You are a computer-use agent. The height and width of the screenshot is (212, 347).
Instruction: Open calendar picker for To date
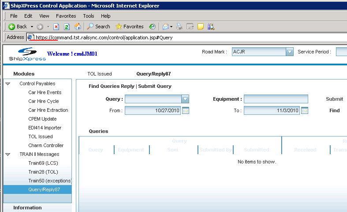pyautogui.click(x=305, y=110)
